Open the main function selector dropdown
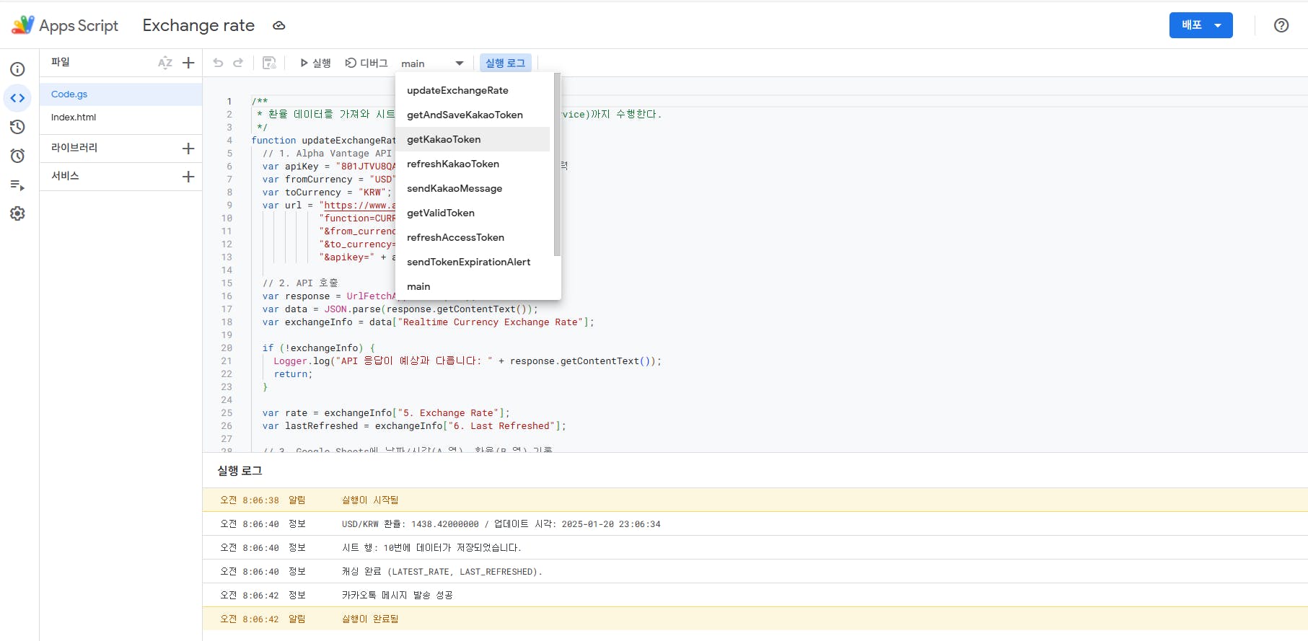Image resolution: width=1308 pixels, height=641 pixels. [x=433, y=63]
